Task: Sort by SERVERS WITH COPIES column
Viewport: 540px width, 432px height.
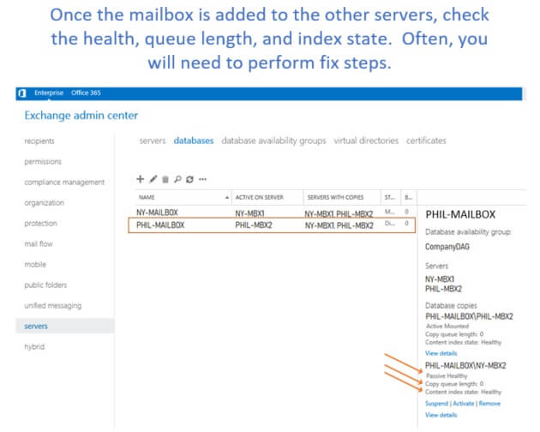Action: pyautogui.click(x=342, y=197)
